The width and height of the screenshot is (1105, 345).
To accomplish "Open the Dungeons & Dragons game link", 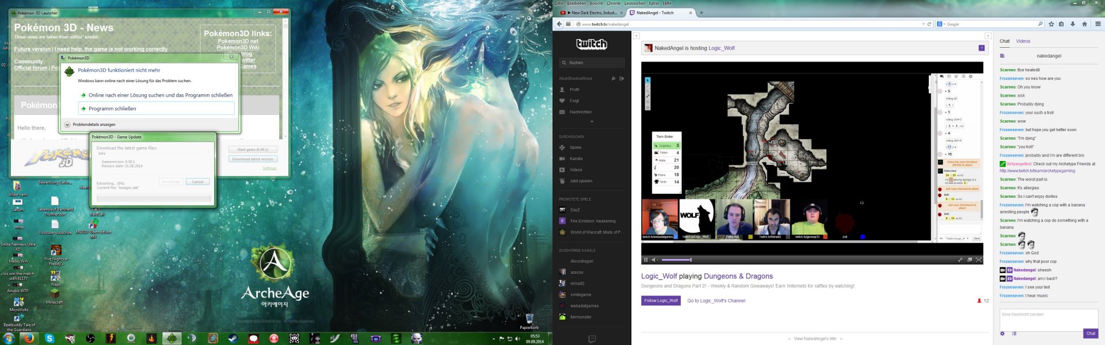I will (738, 276).
